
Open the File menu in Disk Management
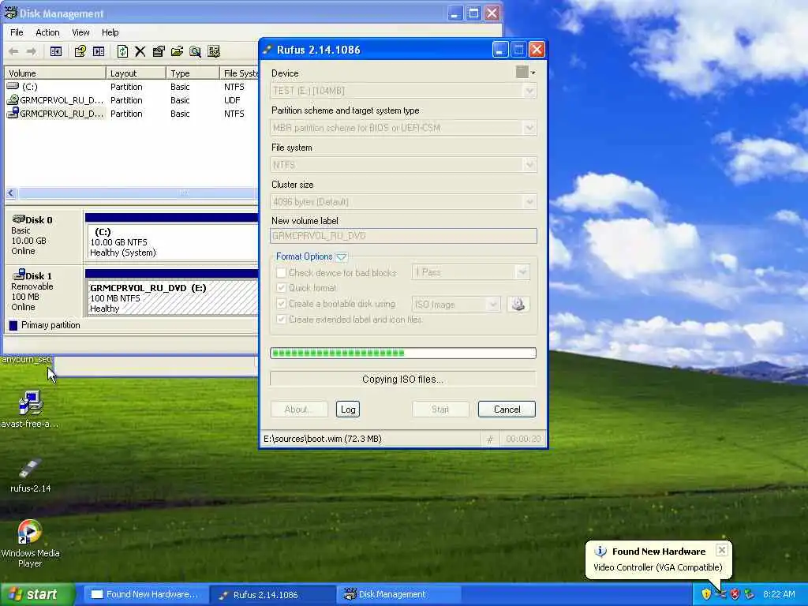point(17,32)
